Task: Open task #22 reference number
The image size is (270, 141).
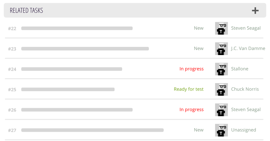Action: coord(12,29)
